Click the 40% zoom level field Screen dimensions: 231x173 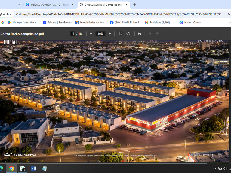click(100, 34)
